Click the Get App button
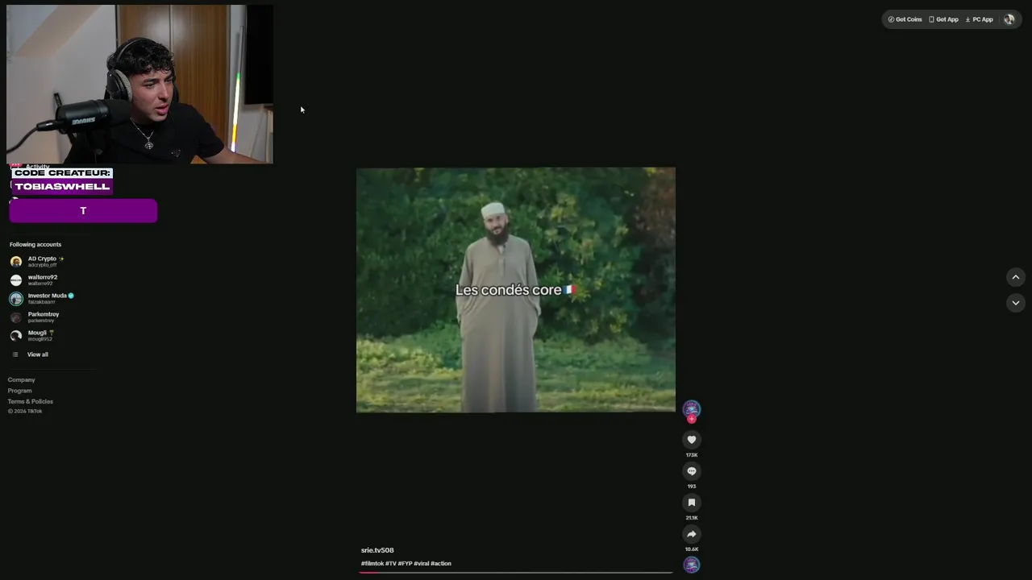 [x=943, y=19]
